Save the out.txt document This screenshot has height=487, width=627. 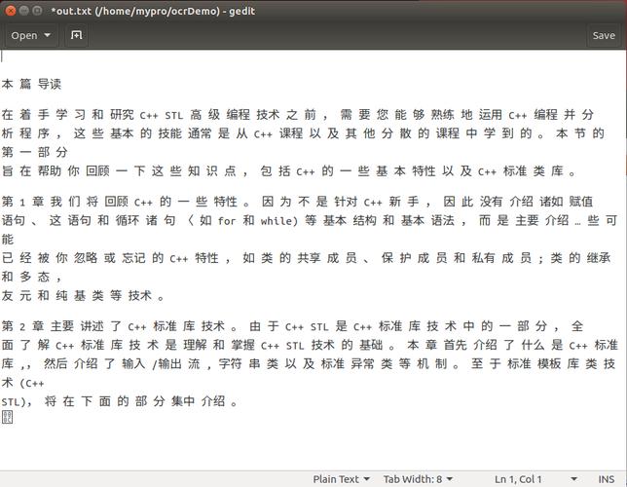pos(604,36)
